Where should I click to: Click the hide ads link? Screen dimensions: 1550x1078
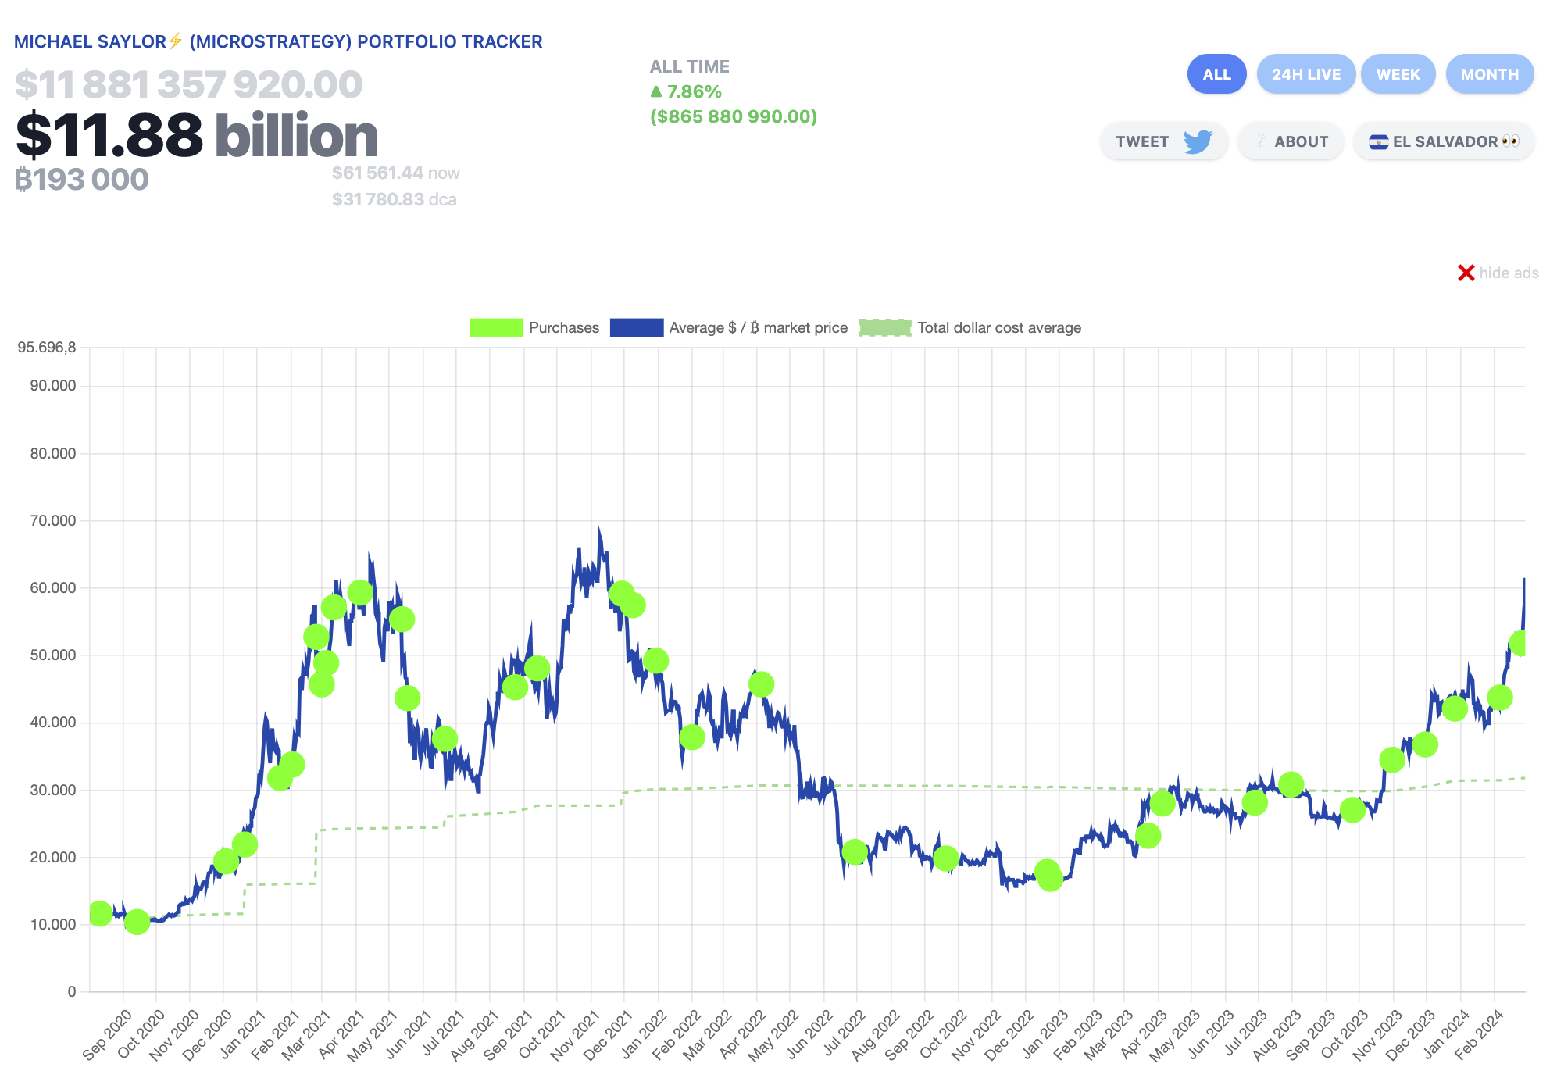(x=1509, y=273)
